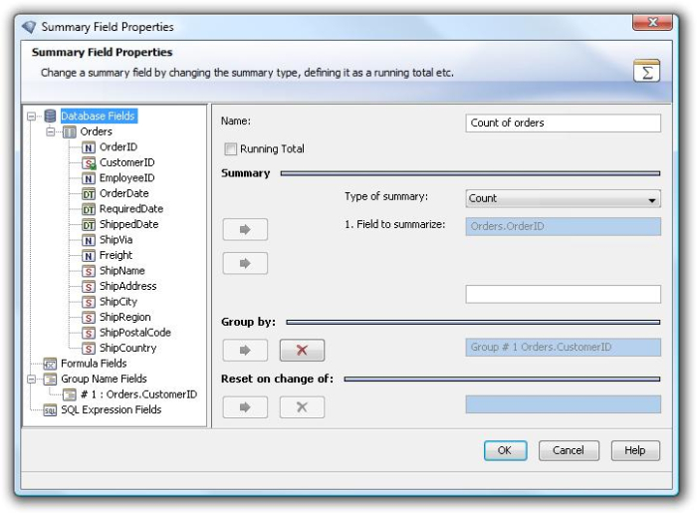Screen dimensions: 697x513
Task: Click the Orders.OrderID summarize field
Action: click(x=564, y=227)
